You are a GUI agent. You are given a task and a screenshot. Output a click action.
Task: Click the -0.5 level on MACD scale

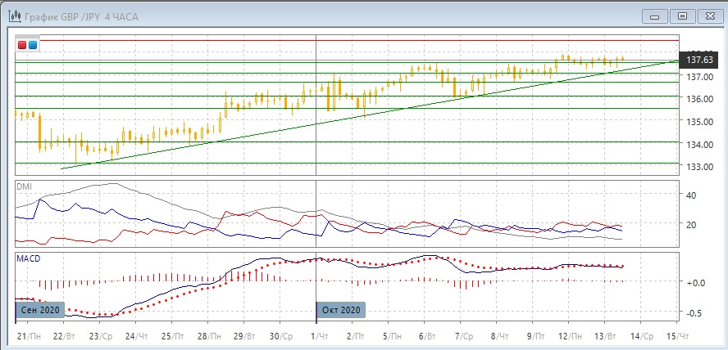tap(694, 313)
